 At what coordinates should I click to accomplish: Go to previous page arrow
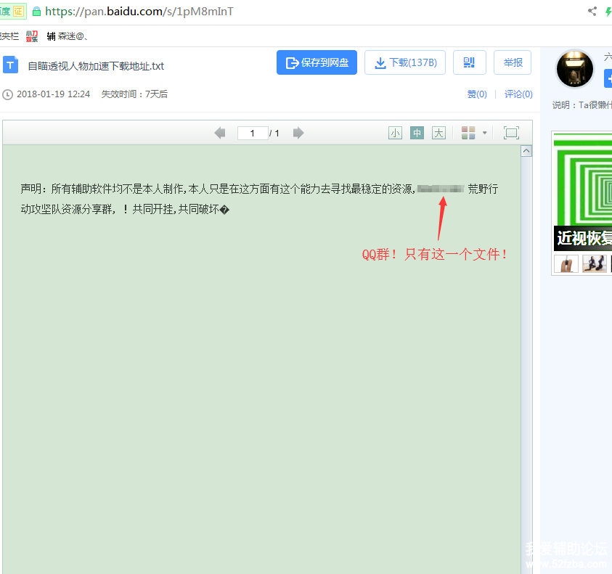(x=220, y=133)
